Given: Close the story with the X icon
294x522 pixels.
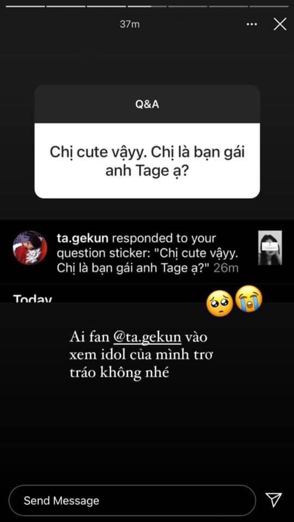Looking at the screenshot, I should click(280, 24).
